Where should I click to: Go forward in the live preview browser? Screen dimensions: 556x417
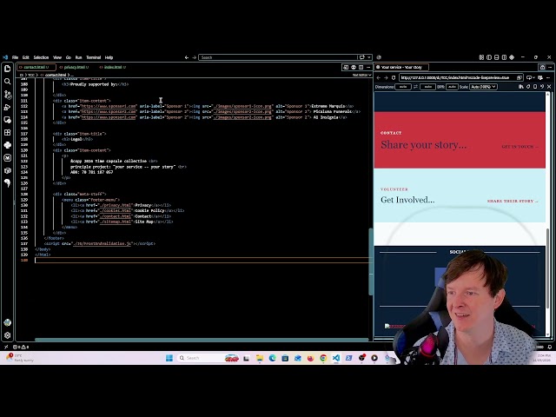point(386,77)
